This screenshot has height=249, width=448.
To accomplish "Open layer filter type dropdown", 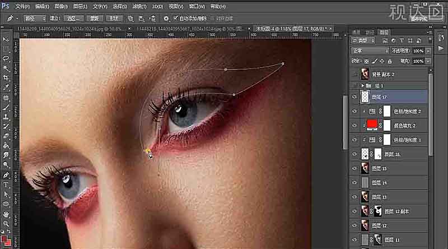I will [363, 40].
